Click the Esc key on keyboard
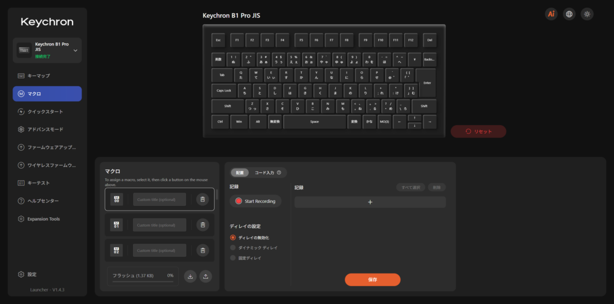This screenshot has height=304, width=614. coord(218,40)
